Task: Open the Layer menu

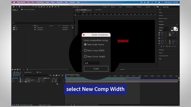Action: [x=47, y=2]
